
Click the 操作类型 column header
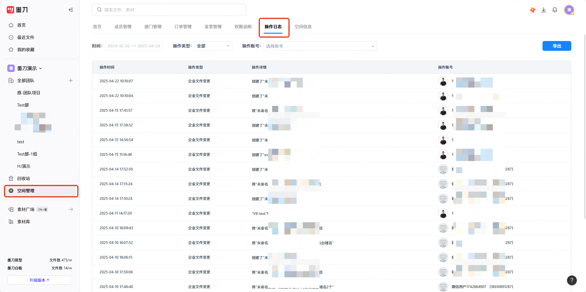click(196, 67)
